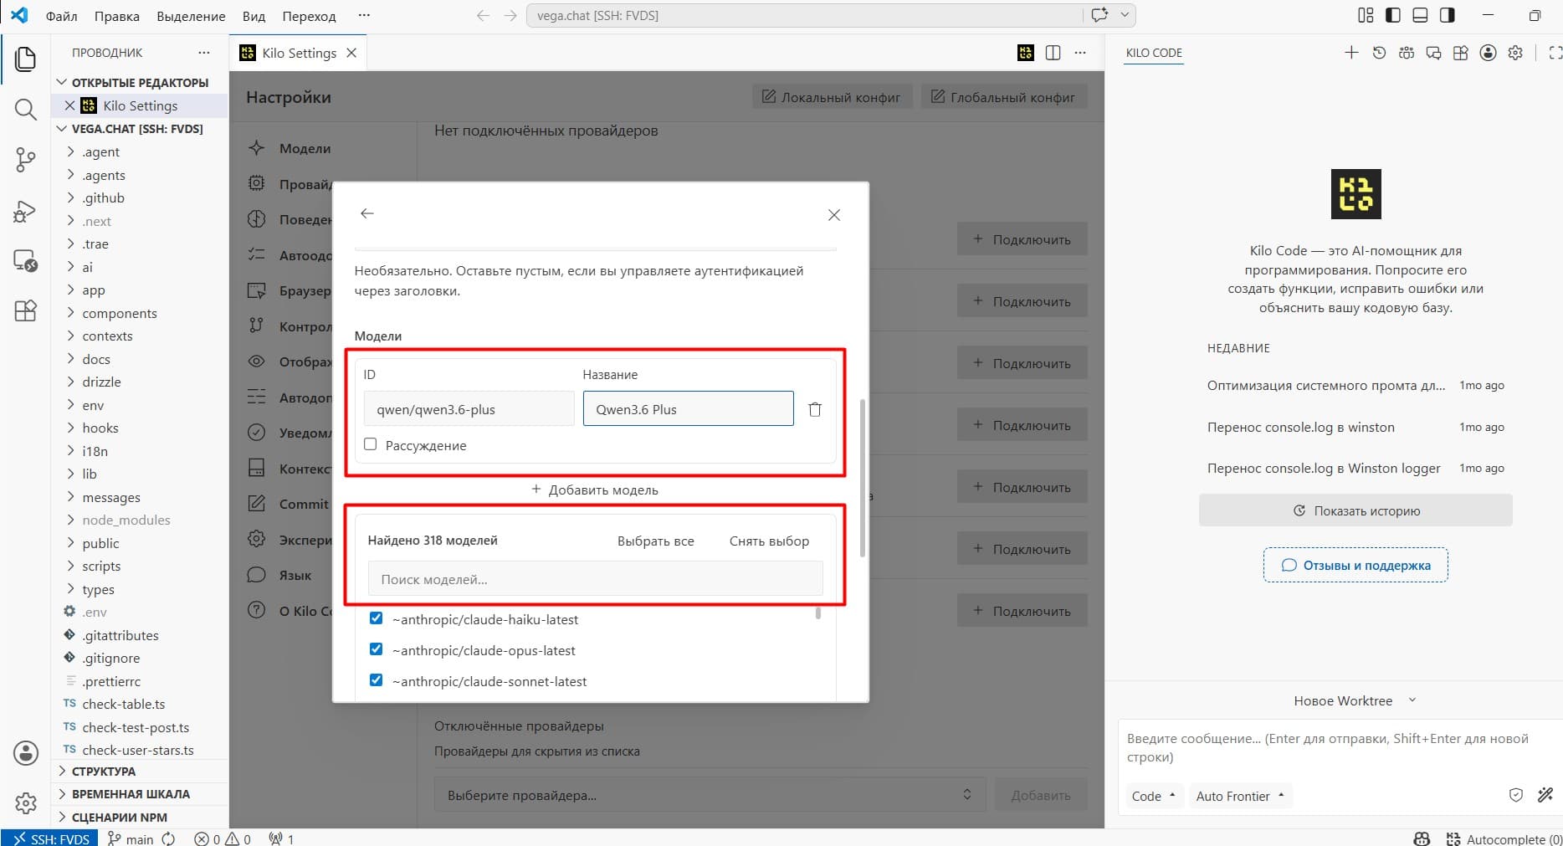The image size is (1563, 846).
Task: Open the Search view in activity bar
Action: (x=26, y=110)
